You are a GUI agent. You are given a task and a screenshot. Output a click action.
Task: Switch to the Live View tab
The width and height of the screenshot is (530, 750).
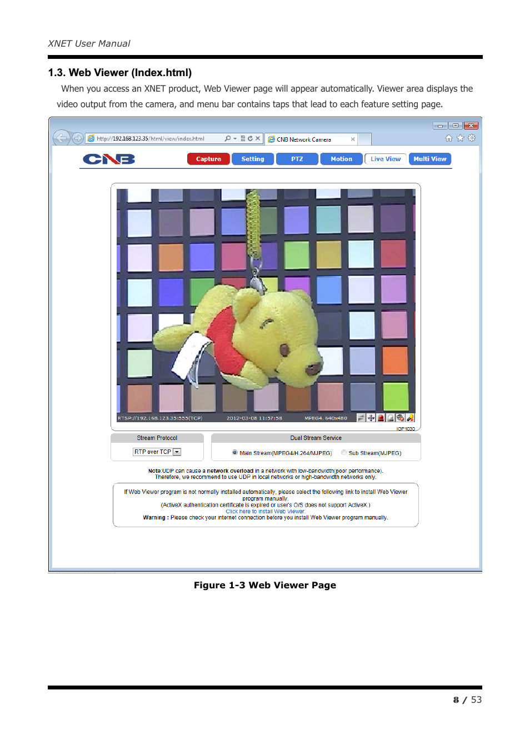tap(386, 159)
